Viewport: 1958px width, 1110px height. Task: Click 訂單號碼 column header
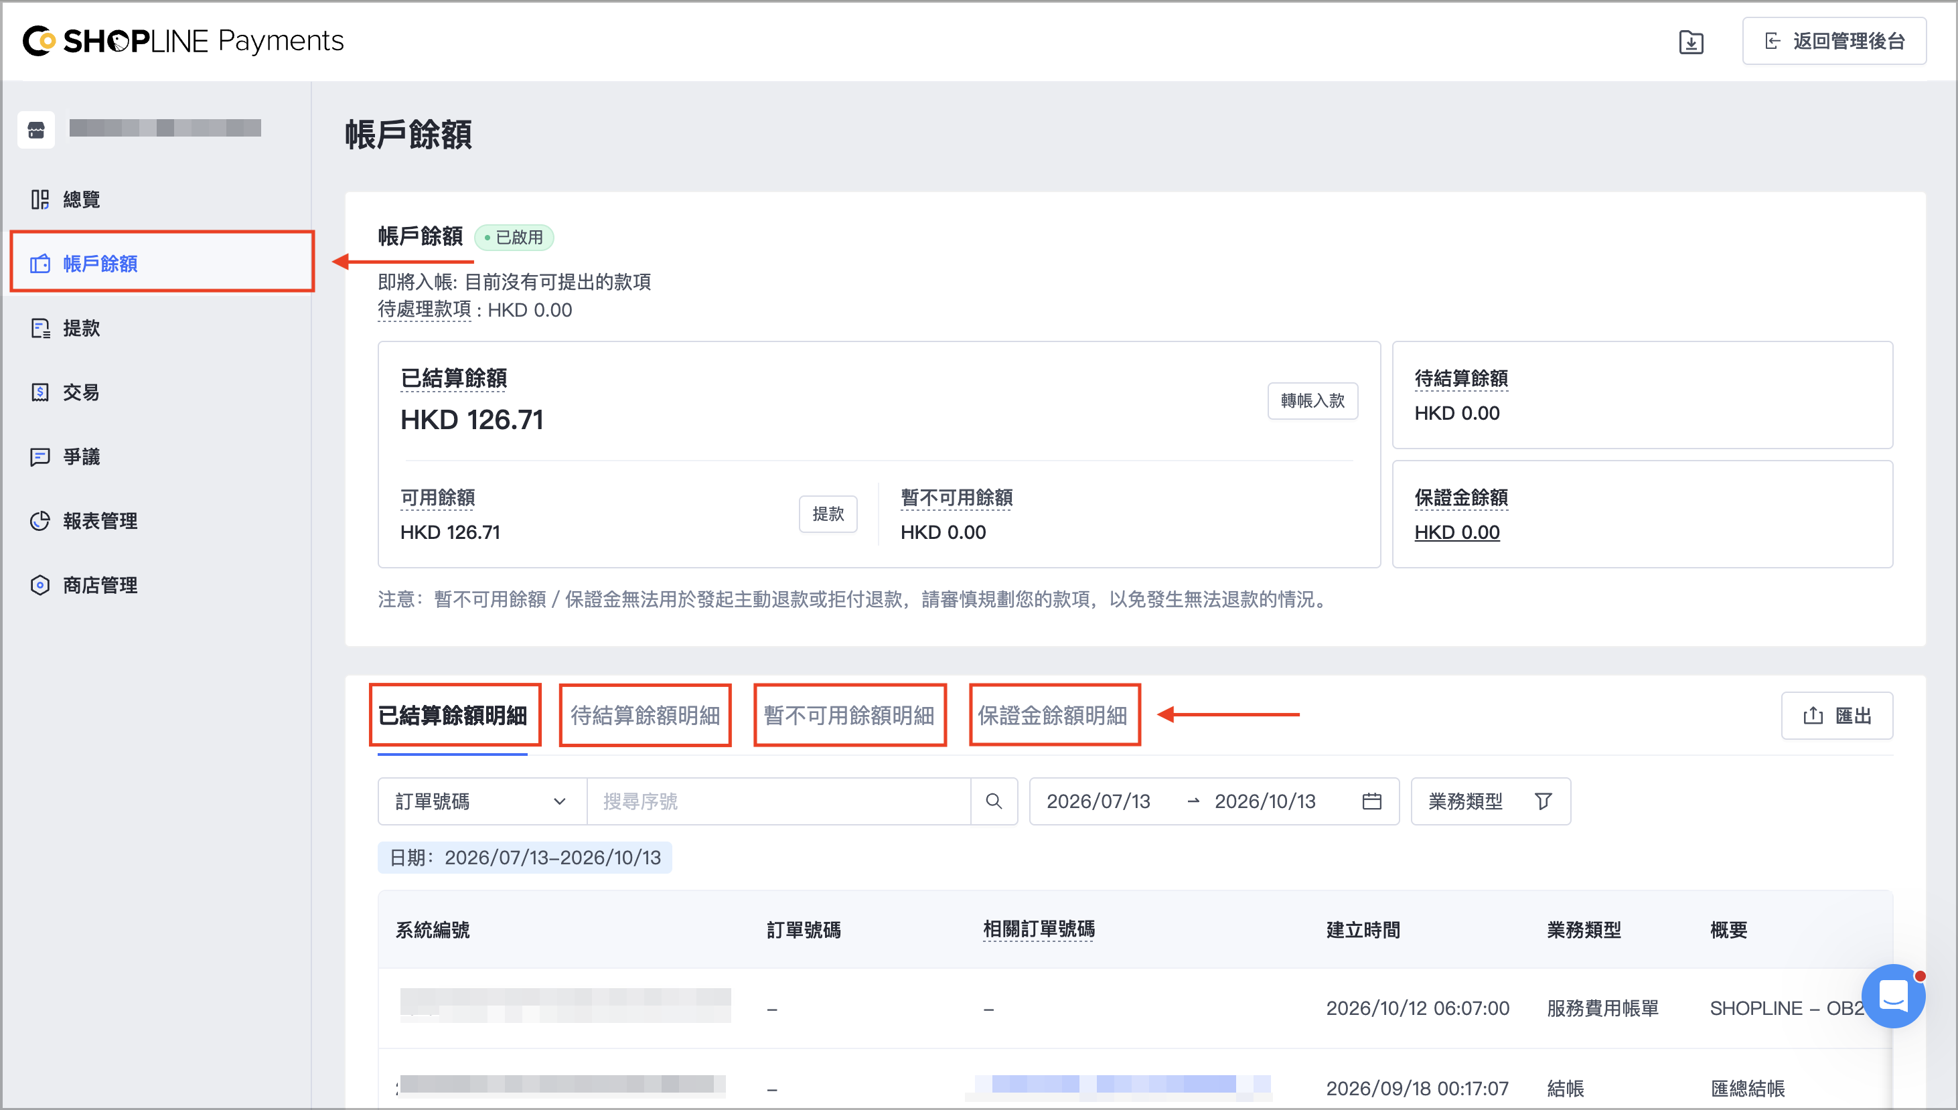804,930
